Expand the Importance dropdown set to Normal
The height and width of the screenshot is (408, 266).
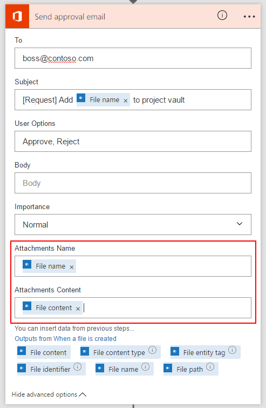[133, 225]
